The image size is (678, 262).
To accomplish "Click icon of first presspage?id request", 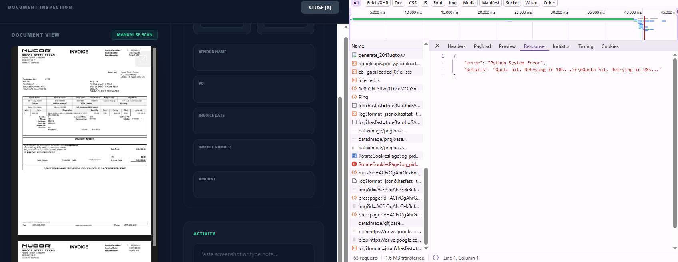I will click(x=354, y=198).
